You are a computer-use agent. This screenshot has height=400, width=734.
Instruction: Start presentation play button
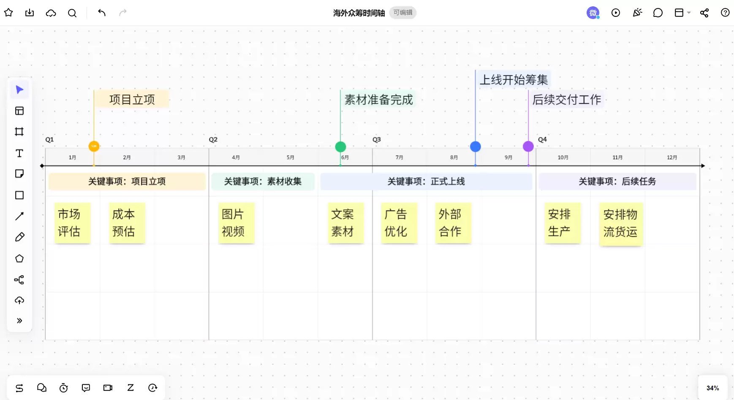(616, 13)
